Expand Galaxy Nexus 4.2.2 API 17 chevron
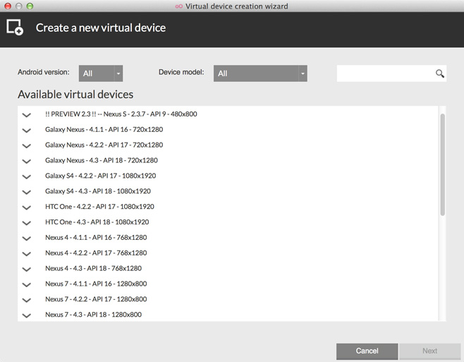464x362 pixels. (x=27, y=145)
